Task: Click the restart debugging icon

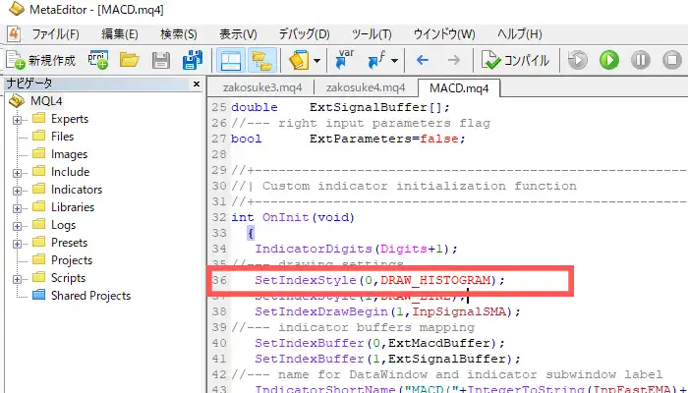Action: click(x=578, y=60)
